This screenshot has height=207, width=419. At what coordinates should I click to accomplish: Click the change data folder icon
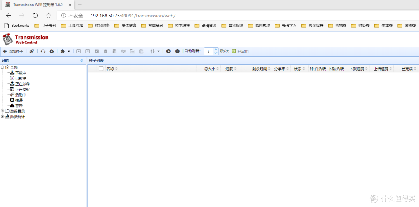click(133, 51)
